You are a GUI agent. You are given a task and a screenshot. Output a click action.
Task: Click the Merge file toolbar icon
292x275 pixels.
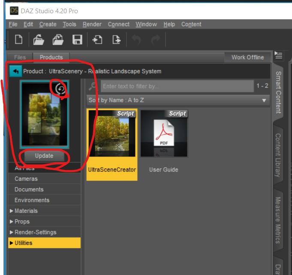pyautogui.click(x=58, y=39)
